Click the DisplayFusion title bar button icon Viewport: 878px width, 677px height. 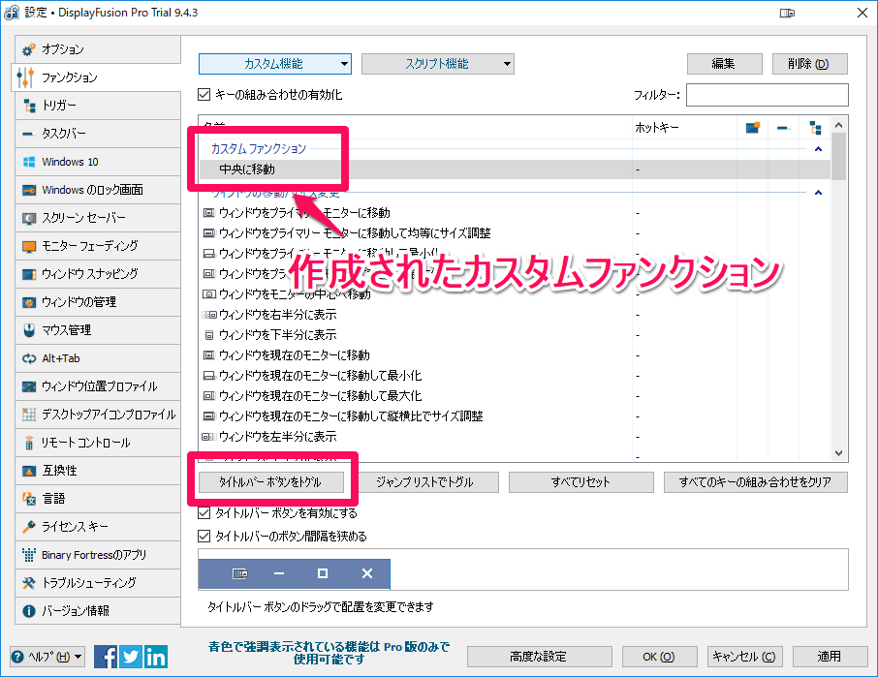[787, 13]
